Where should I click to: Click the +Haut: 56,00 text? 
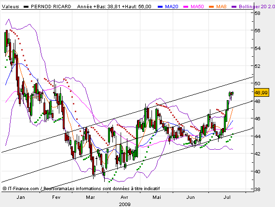(137, 7)
